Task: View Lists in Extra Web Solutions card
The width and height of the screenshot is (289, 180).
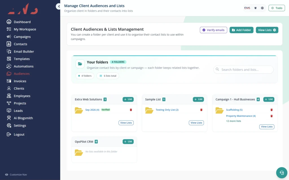Action: click(x=126, y=123)
